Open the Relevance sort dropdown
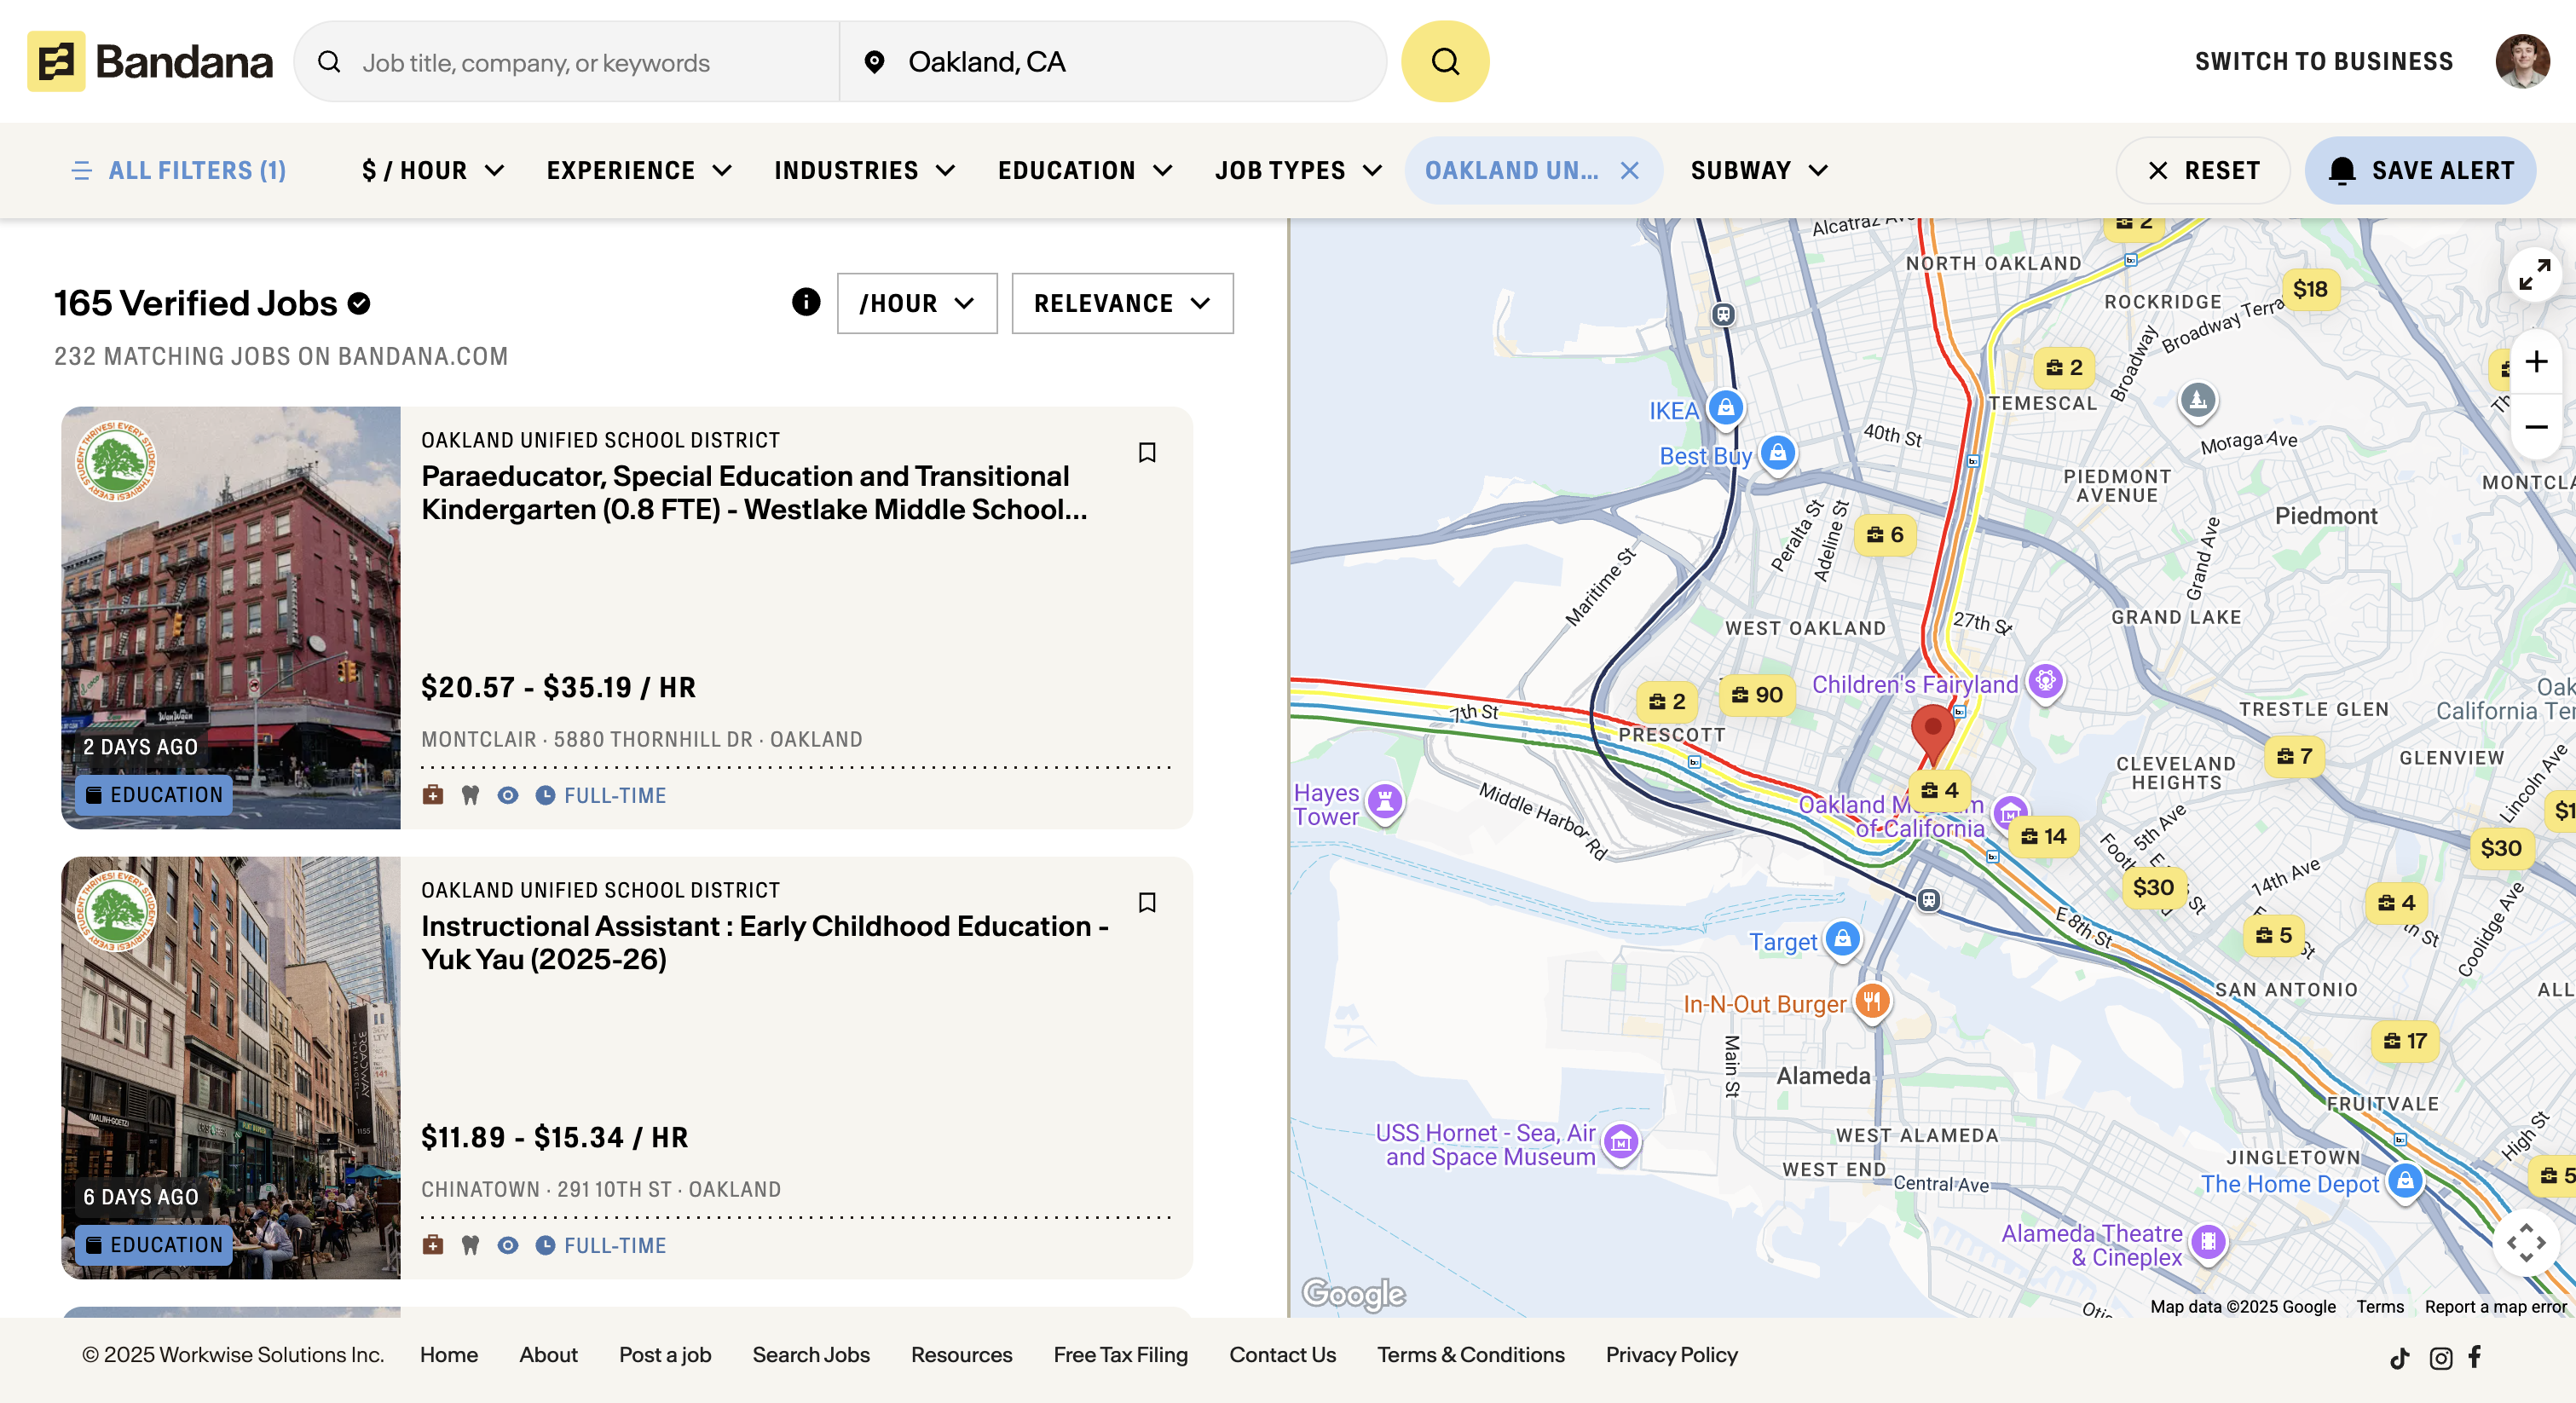The image size is (2576, 1403). (x=1122, y=303)
